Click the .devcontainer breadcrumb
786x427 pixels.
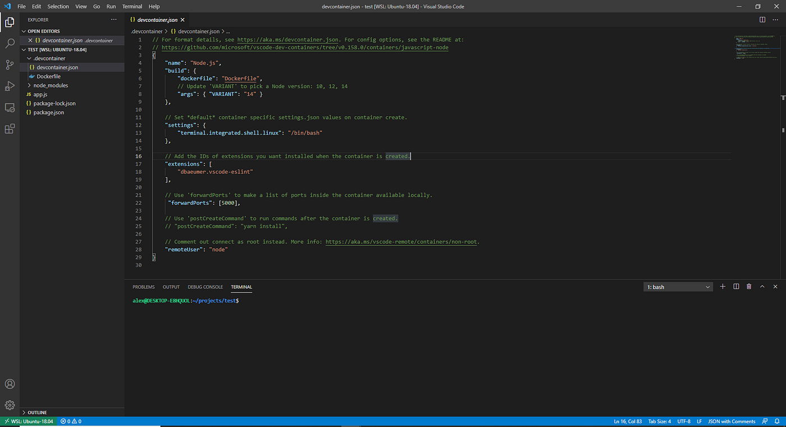(147, 31)
